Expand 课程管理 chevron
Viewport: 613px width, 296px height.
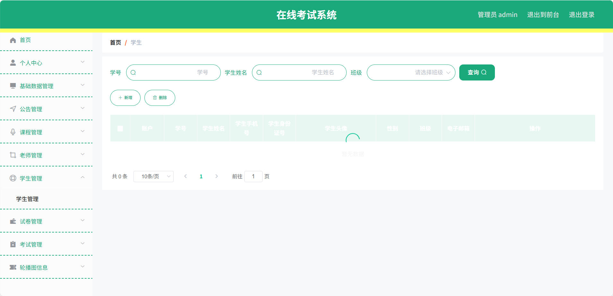[82, 131]
